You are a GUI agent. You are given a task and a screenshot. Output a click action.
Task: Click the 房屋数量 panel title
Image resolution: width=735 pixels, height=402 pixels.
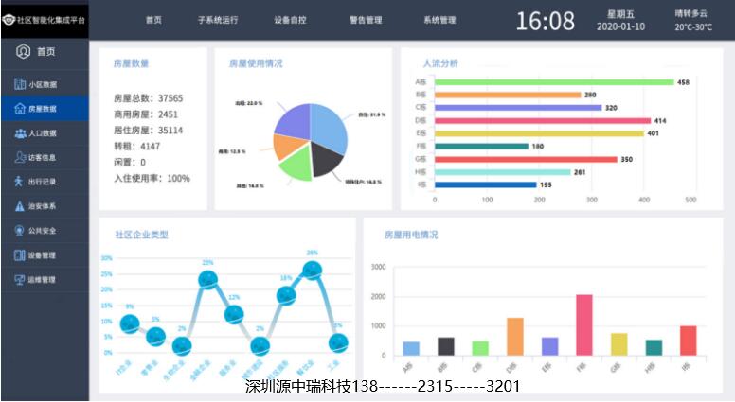(x=132, y=63)
